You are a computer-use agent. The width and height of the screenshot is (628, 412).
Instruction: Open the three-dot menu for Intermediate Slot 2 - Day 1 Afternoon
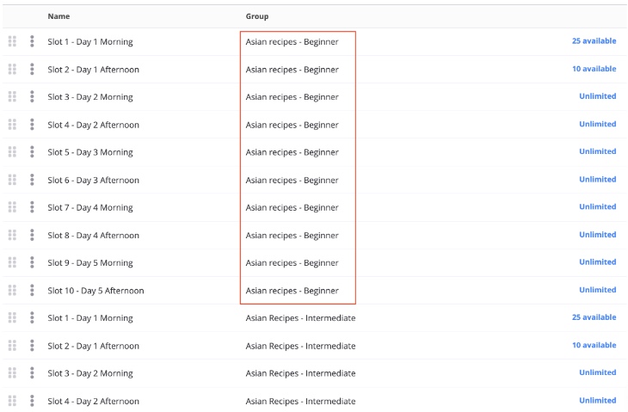click(32, 345)
